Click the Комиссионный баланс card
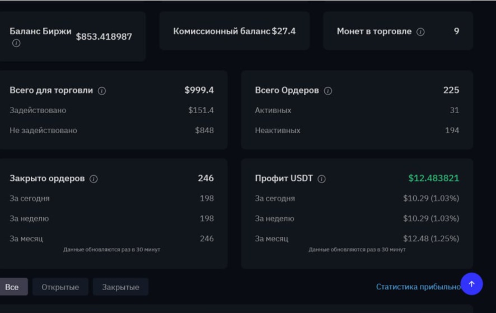The width and height of the screenshot is (496, 313). (x=235, y=31)
